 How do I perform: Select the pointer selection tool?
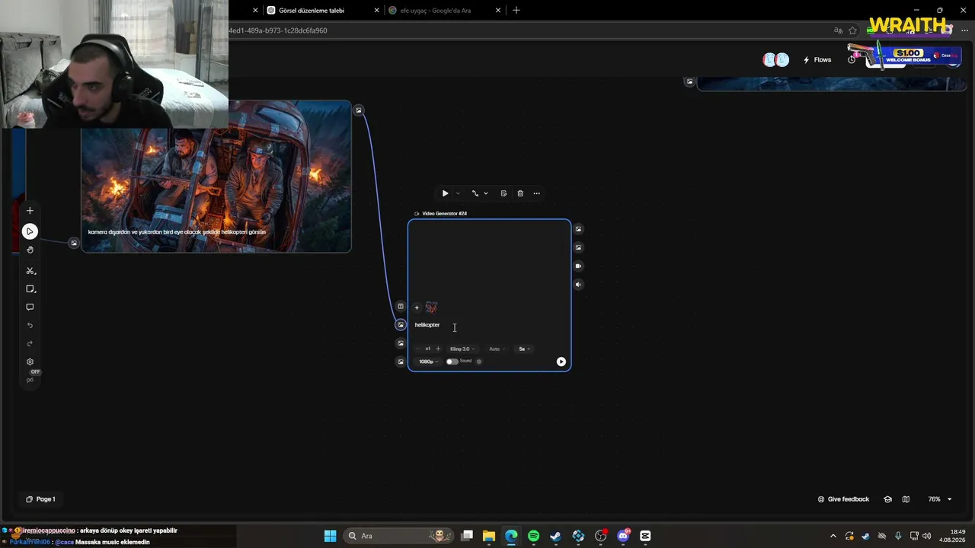[x=30, y=231]
